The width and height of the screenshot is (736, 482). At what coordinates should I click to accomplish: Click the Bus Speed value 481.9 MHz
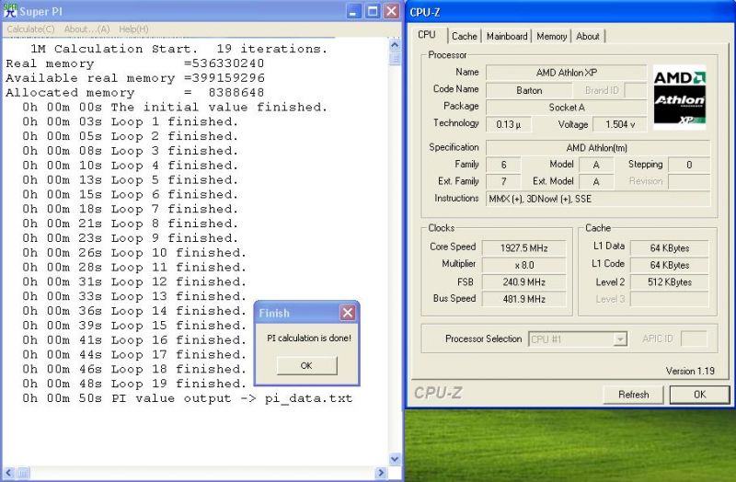(x=523, y=299)
